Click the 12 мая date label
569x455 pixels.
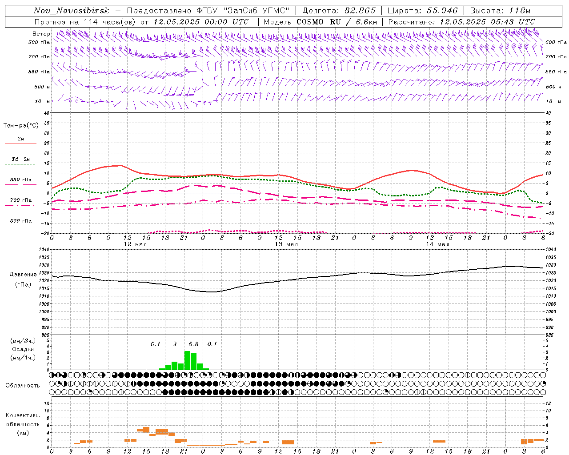tap(135, 244)
